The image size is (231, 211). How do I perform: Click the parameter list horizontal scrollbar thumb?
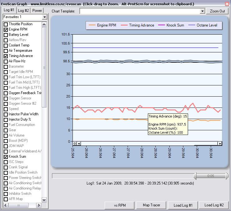(x=18, y=205)
